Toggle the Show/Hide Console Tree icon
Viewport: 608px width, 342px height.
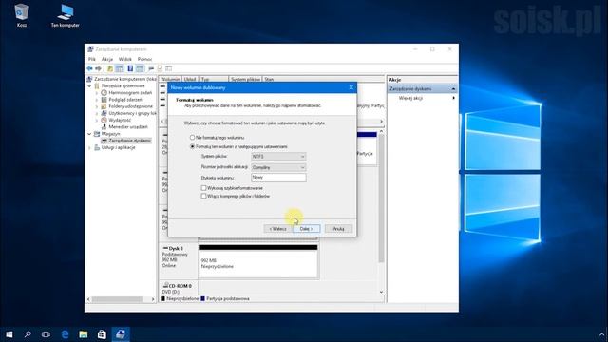120,68
